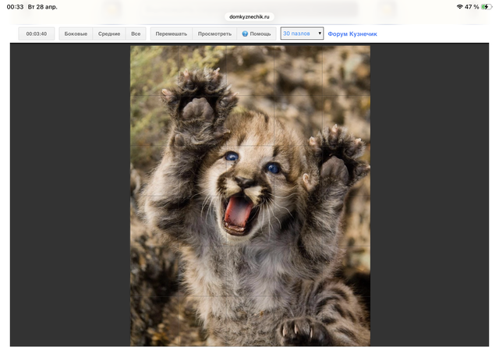
Task: Preview the image with Просмотреть
Action: [214, 34]
